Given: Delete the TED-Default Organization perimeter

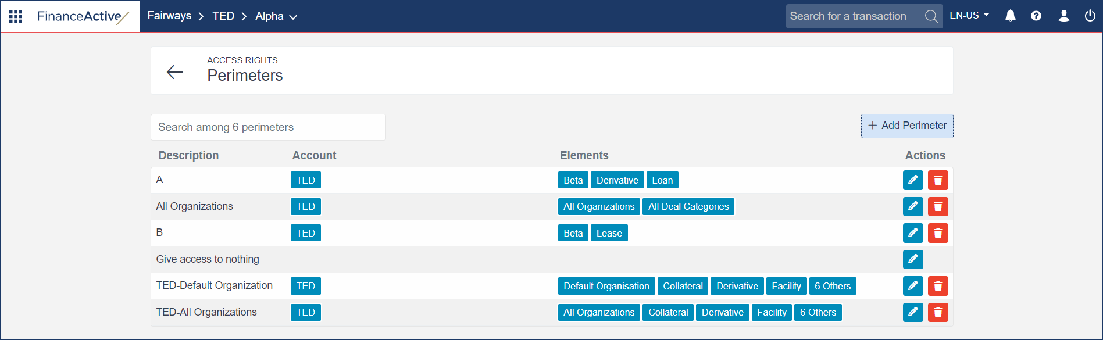Looking at the screenshot, I should [938, 286].
